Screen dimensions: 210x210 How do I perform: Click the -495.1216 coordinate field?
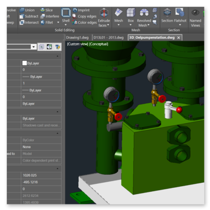coord(41,182)
